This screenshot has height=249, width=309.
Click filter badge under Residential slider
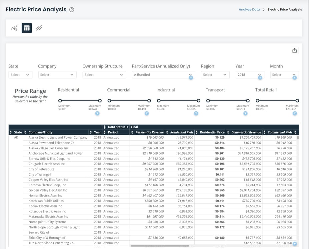(x=97, y=113)
